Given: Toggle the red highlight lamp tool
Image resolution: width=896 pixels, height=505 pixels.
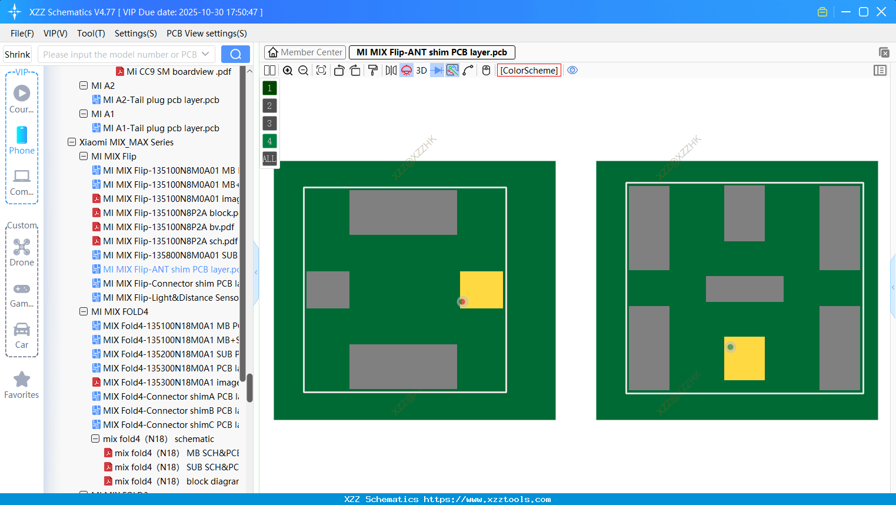Looking at the screenshot, I should pos(407,71).
